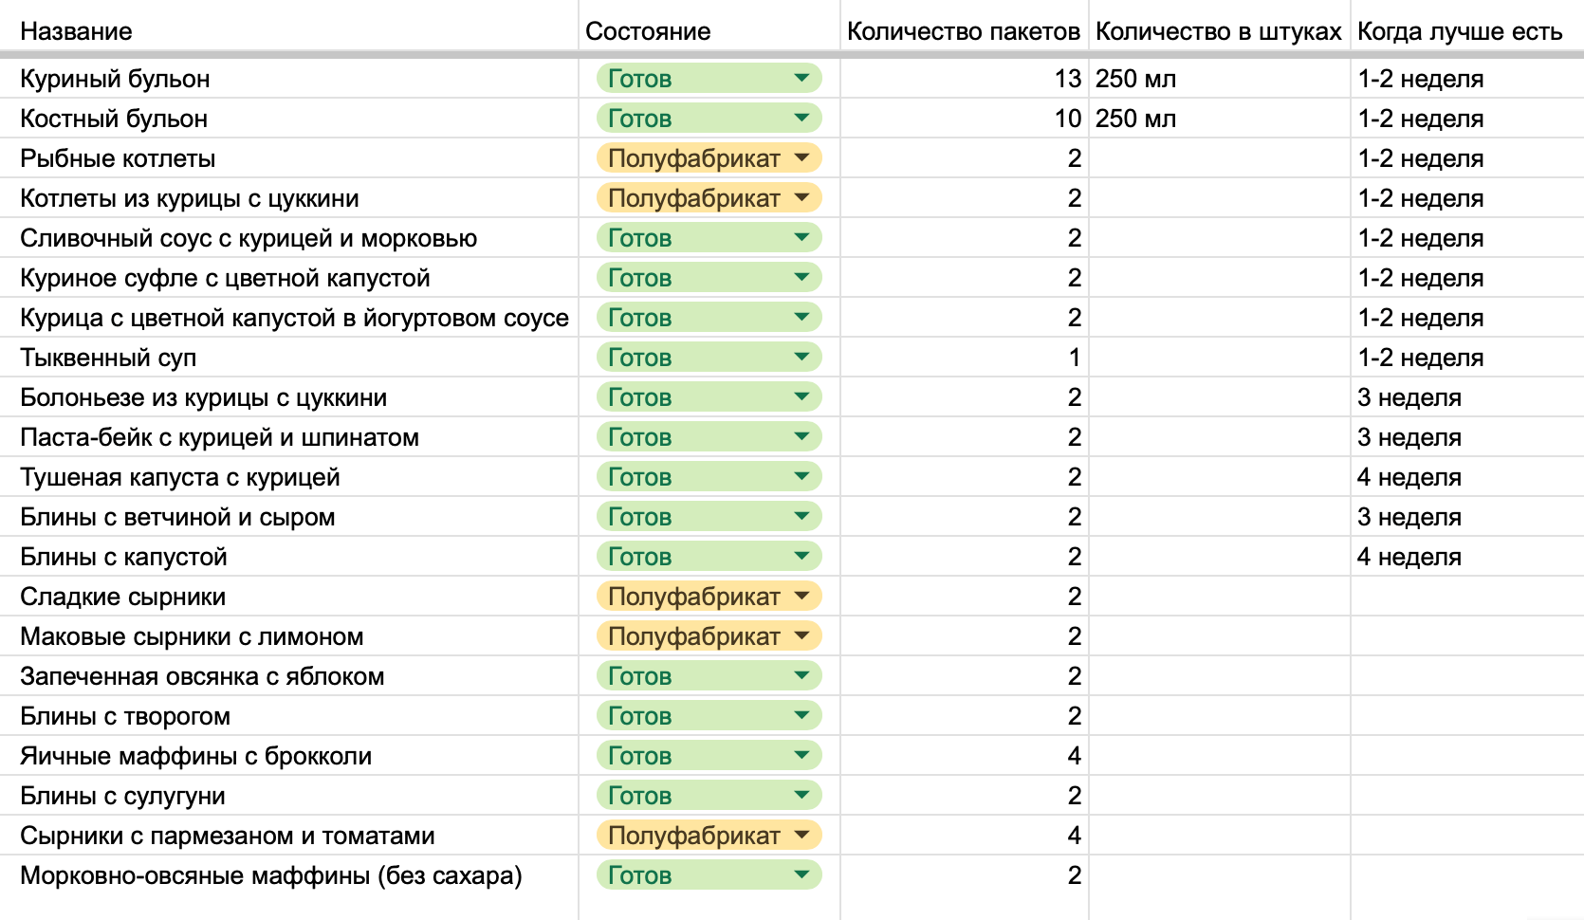
Task: Select the Состояние column header
Action: pyautogui.click(x=648, y=31)
